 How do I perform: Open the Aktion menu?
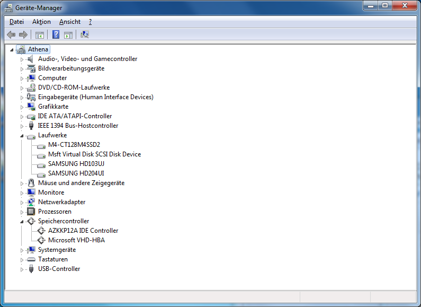click(x=41, y=22)
